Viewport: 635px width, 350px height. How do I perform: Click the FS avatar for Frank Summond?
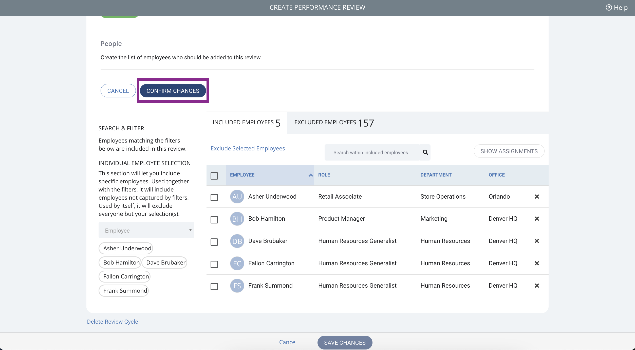click(x=237, y=286)
